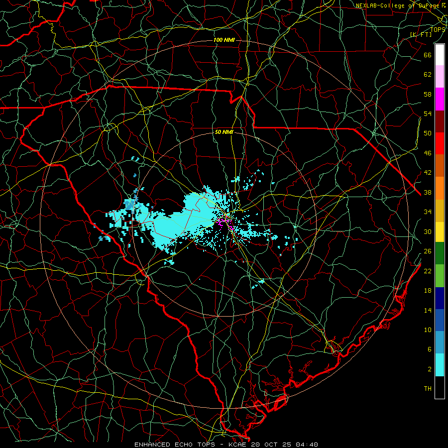Viewport: 448px width, 448px height.
Task: Click the light pink legend swatch
Action: click(x=440, y=77)
